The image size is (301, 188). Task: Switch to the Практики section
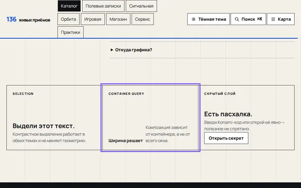click(71, 32)
